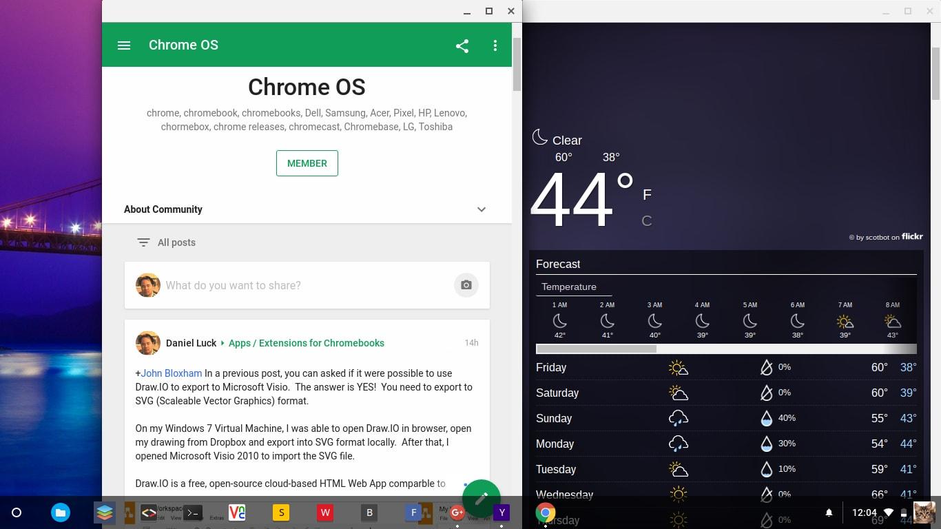Open the All posts filter dropdown

[167, 242]
